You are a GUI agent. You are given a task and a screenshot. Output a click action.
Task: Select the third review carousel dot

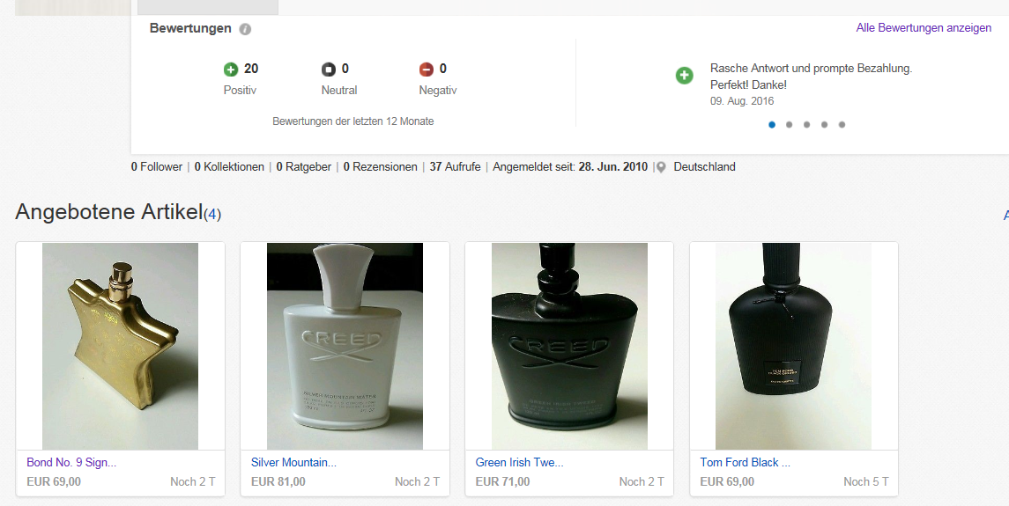(x=806, y=125)
